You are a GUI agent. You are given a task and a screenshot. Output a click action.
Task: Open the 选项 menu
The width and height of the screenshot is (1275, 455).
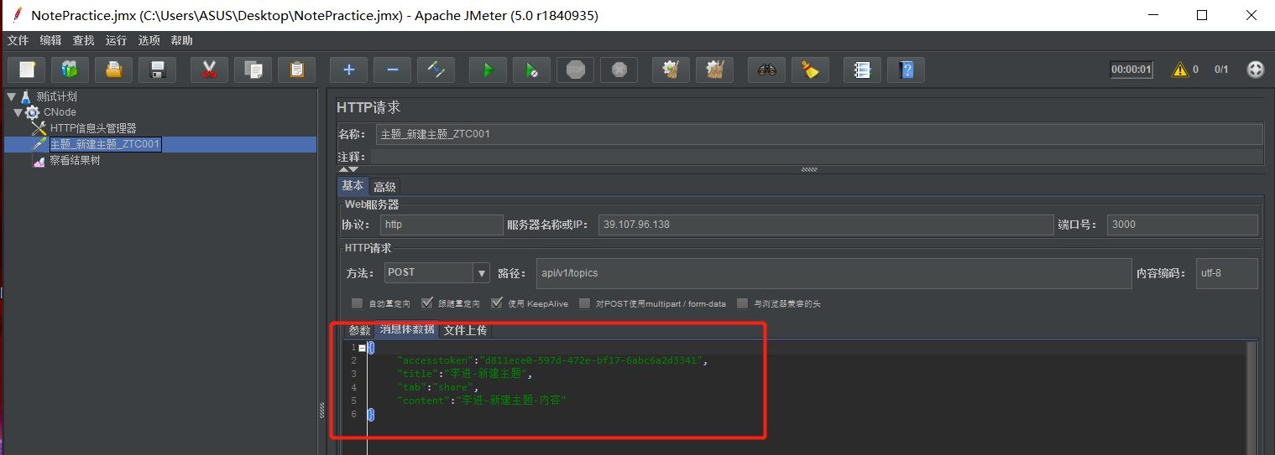tap(149, 40)
